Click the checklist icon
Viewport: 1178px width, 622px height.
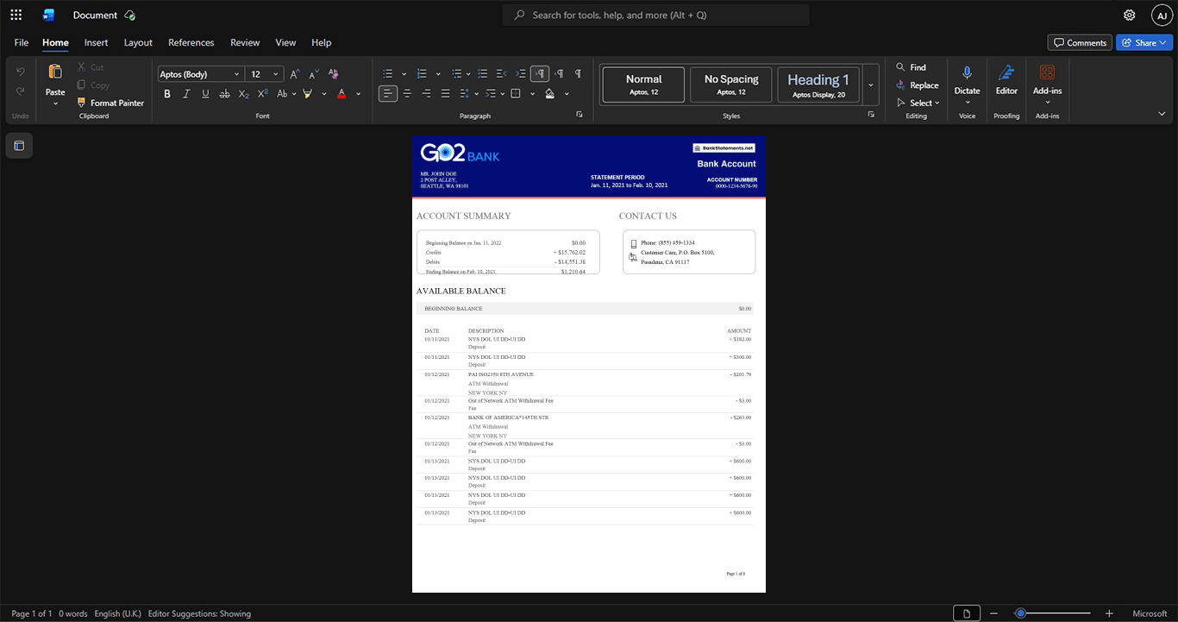pos(482,74)
